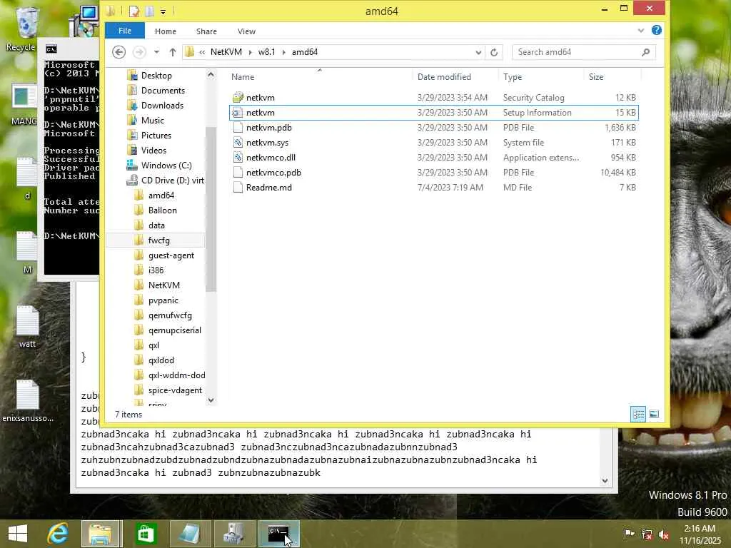Select Pictures in the navigation pane

click(156, 135)
